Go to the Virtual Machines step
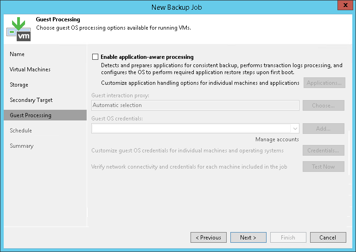 pyautogui.click(x=30, y=69)
